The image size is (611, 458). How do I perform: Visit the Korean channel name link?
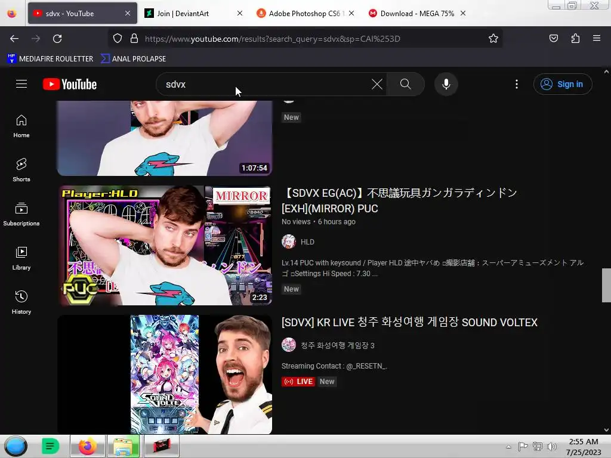pyautogui.click(x=338, y=345)
